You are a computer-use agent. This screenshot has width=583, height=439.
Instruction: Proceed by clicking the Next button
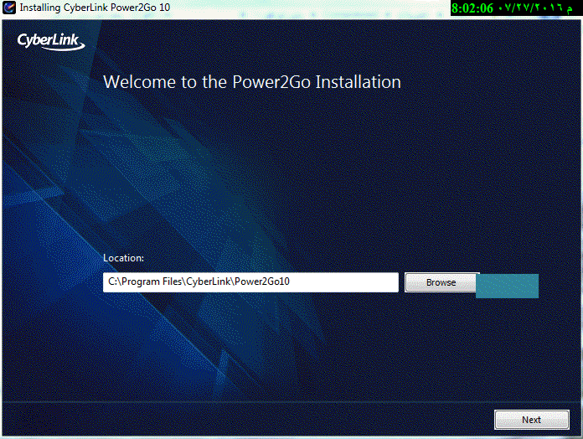click(531, 420)
